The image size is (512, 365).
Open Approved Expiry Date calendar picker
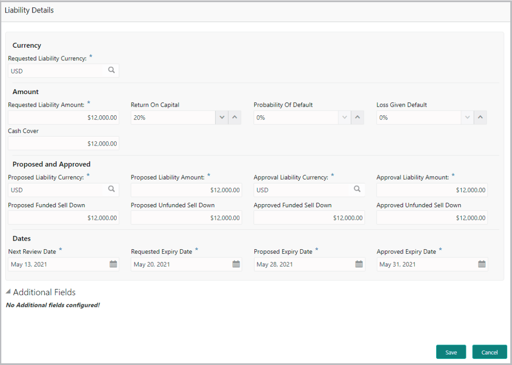click(x=482, y=264)
